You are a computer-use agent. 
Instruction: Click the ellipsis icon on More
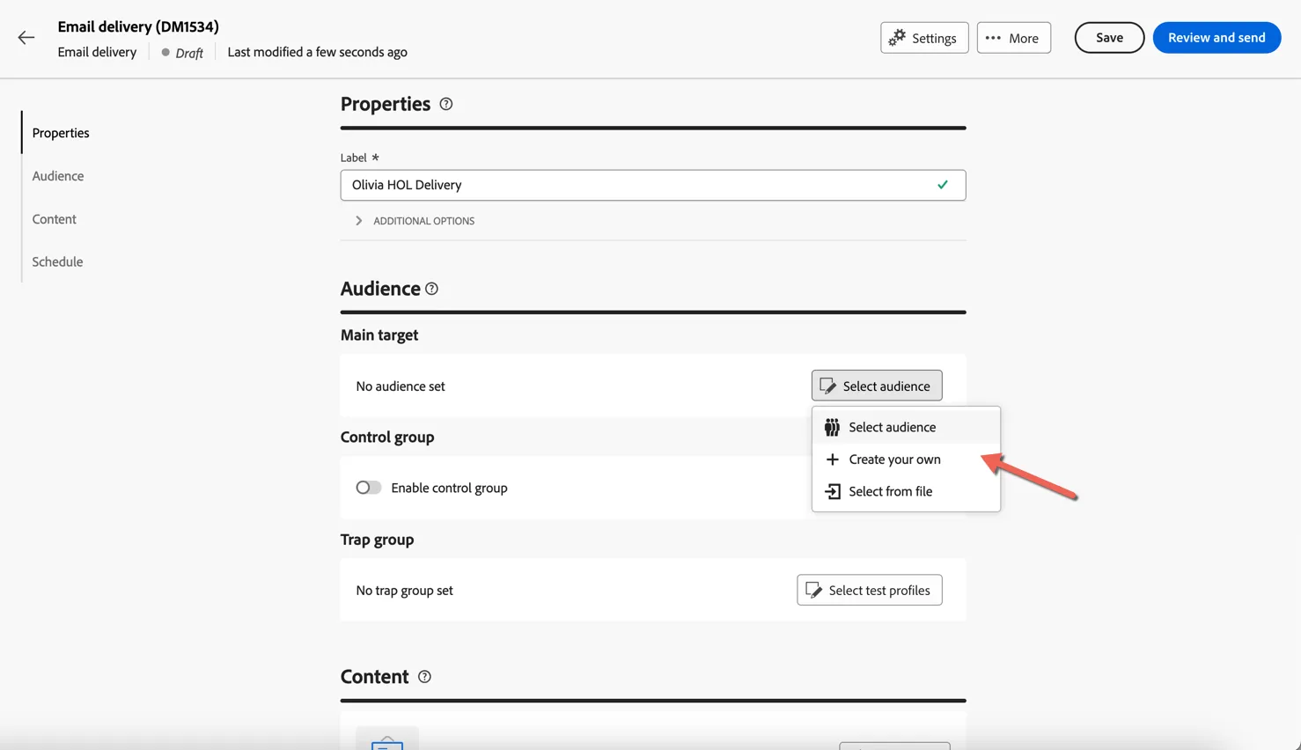click(993, 38)
